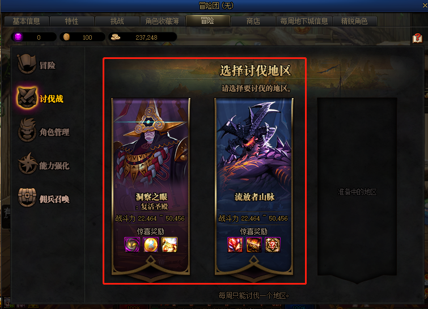428x309 pixels.
Task: Close the 冒险团 window
Action: point(425,5)
